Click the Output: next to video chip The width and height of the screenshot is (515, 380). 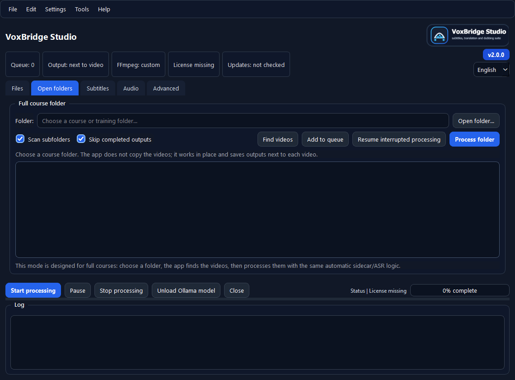[x=75, y=64]
